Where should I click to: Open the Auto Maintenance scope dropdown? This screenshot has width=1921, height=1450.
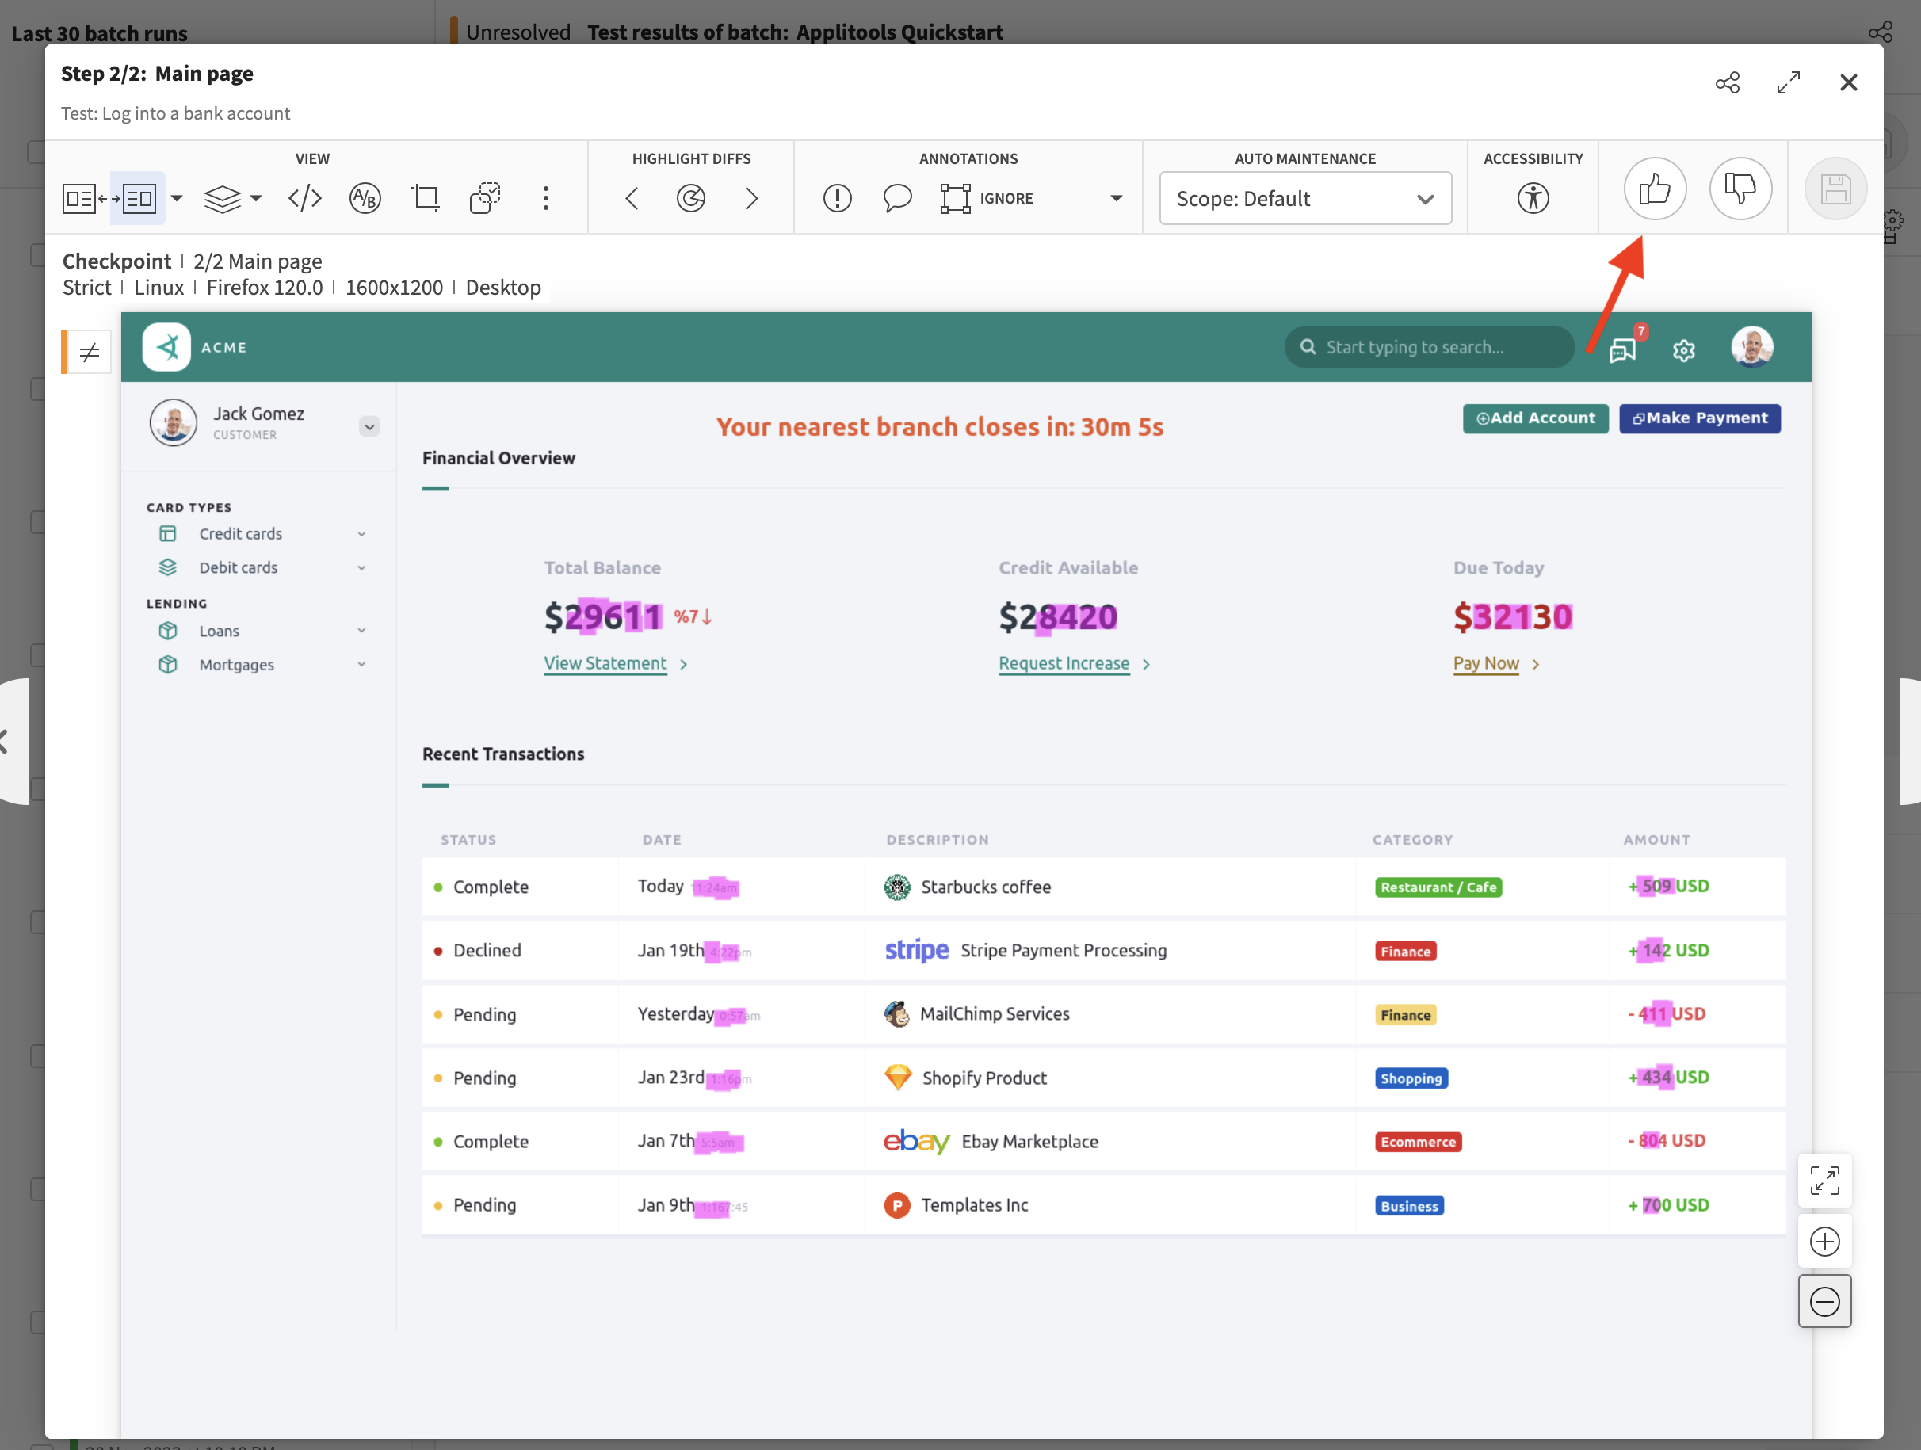pos(1303,197)
